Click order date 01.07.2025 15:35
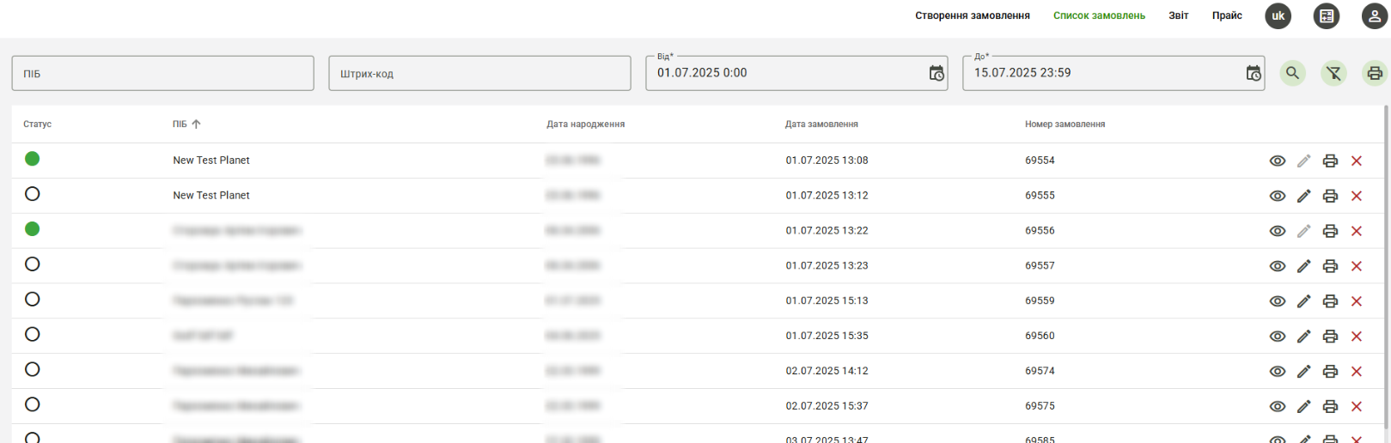Image resolution: width=1391 pixels, height=443 pixels. click(x=827, y=336)
